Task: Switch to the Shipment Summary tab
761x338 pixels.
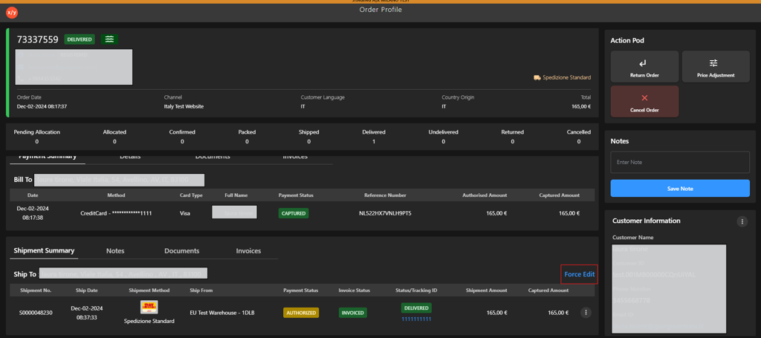Action: (x=44, y=250)
